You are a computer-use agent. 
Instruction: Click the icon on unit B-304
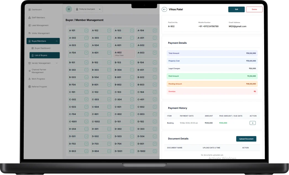tap(132, 70)
